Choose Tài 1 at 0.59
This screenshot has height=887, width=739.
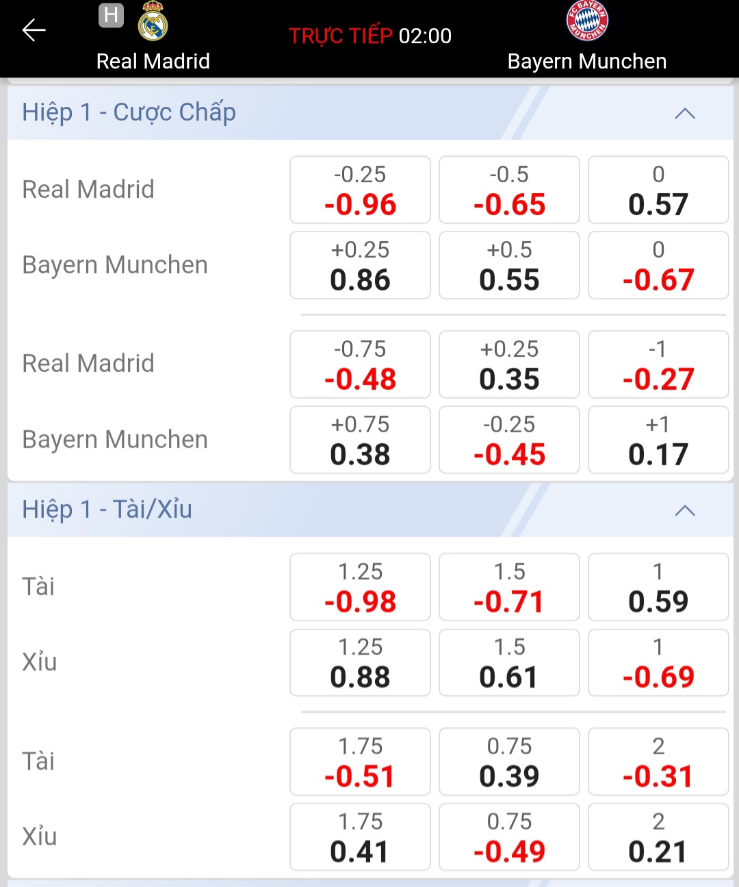(x=658, y=587)
